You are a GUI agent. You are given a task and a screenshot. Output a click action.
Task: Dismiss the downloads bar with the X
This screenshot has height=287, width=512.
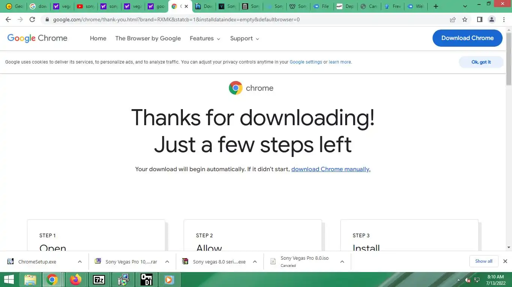pos(505,261)
